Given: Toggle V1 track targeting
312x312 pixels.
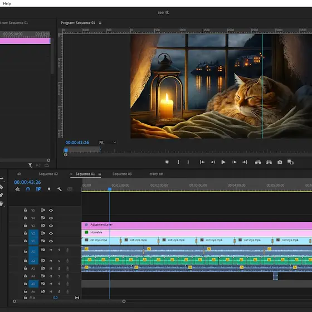Looking at the screenshot, I should click(33, 241).
